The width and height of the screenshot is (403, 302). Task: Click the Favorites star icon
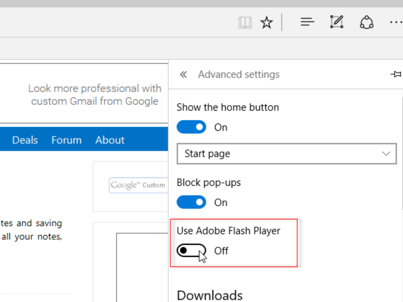[x=267, y=23]
